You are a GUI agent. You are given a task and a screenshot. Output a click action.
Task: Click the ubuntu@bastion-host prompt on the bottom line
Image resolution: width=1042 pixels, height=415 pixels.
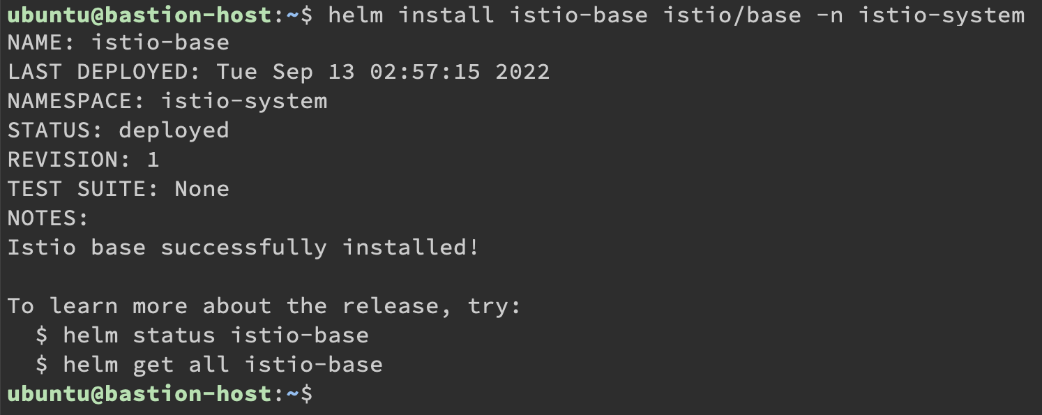coord(139,394)
